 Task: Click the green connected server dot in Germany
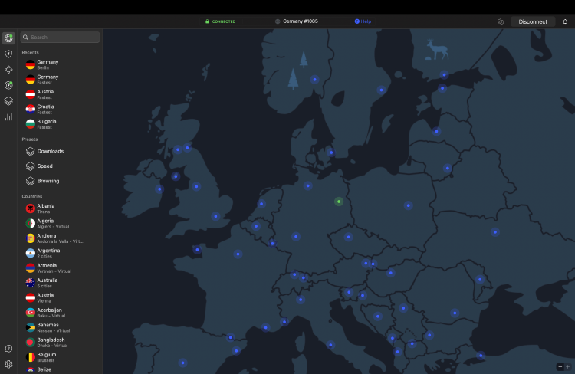pos(339,202)
